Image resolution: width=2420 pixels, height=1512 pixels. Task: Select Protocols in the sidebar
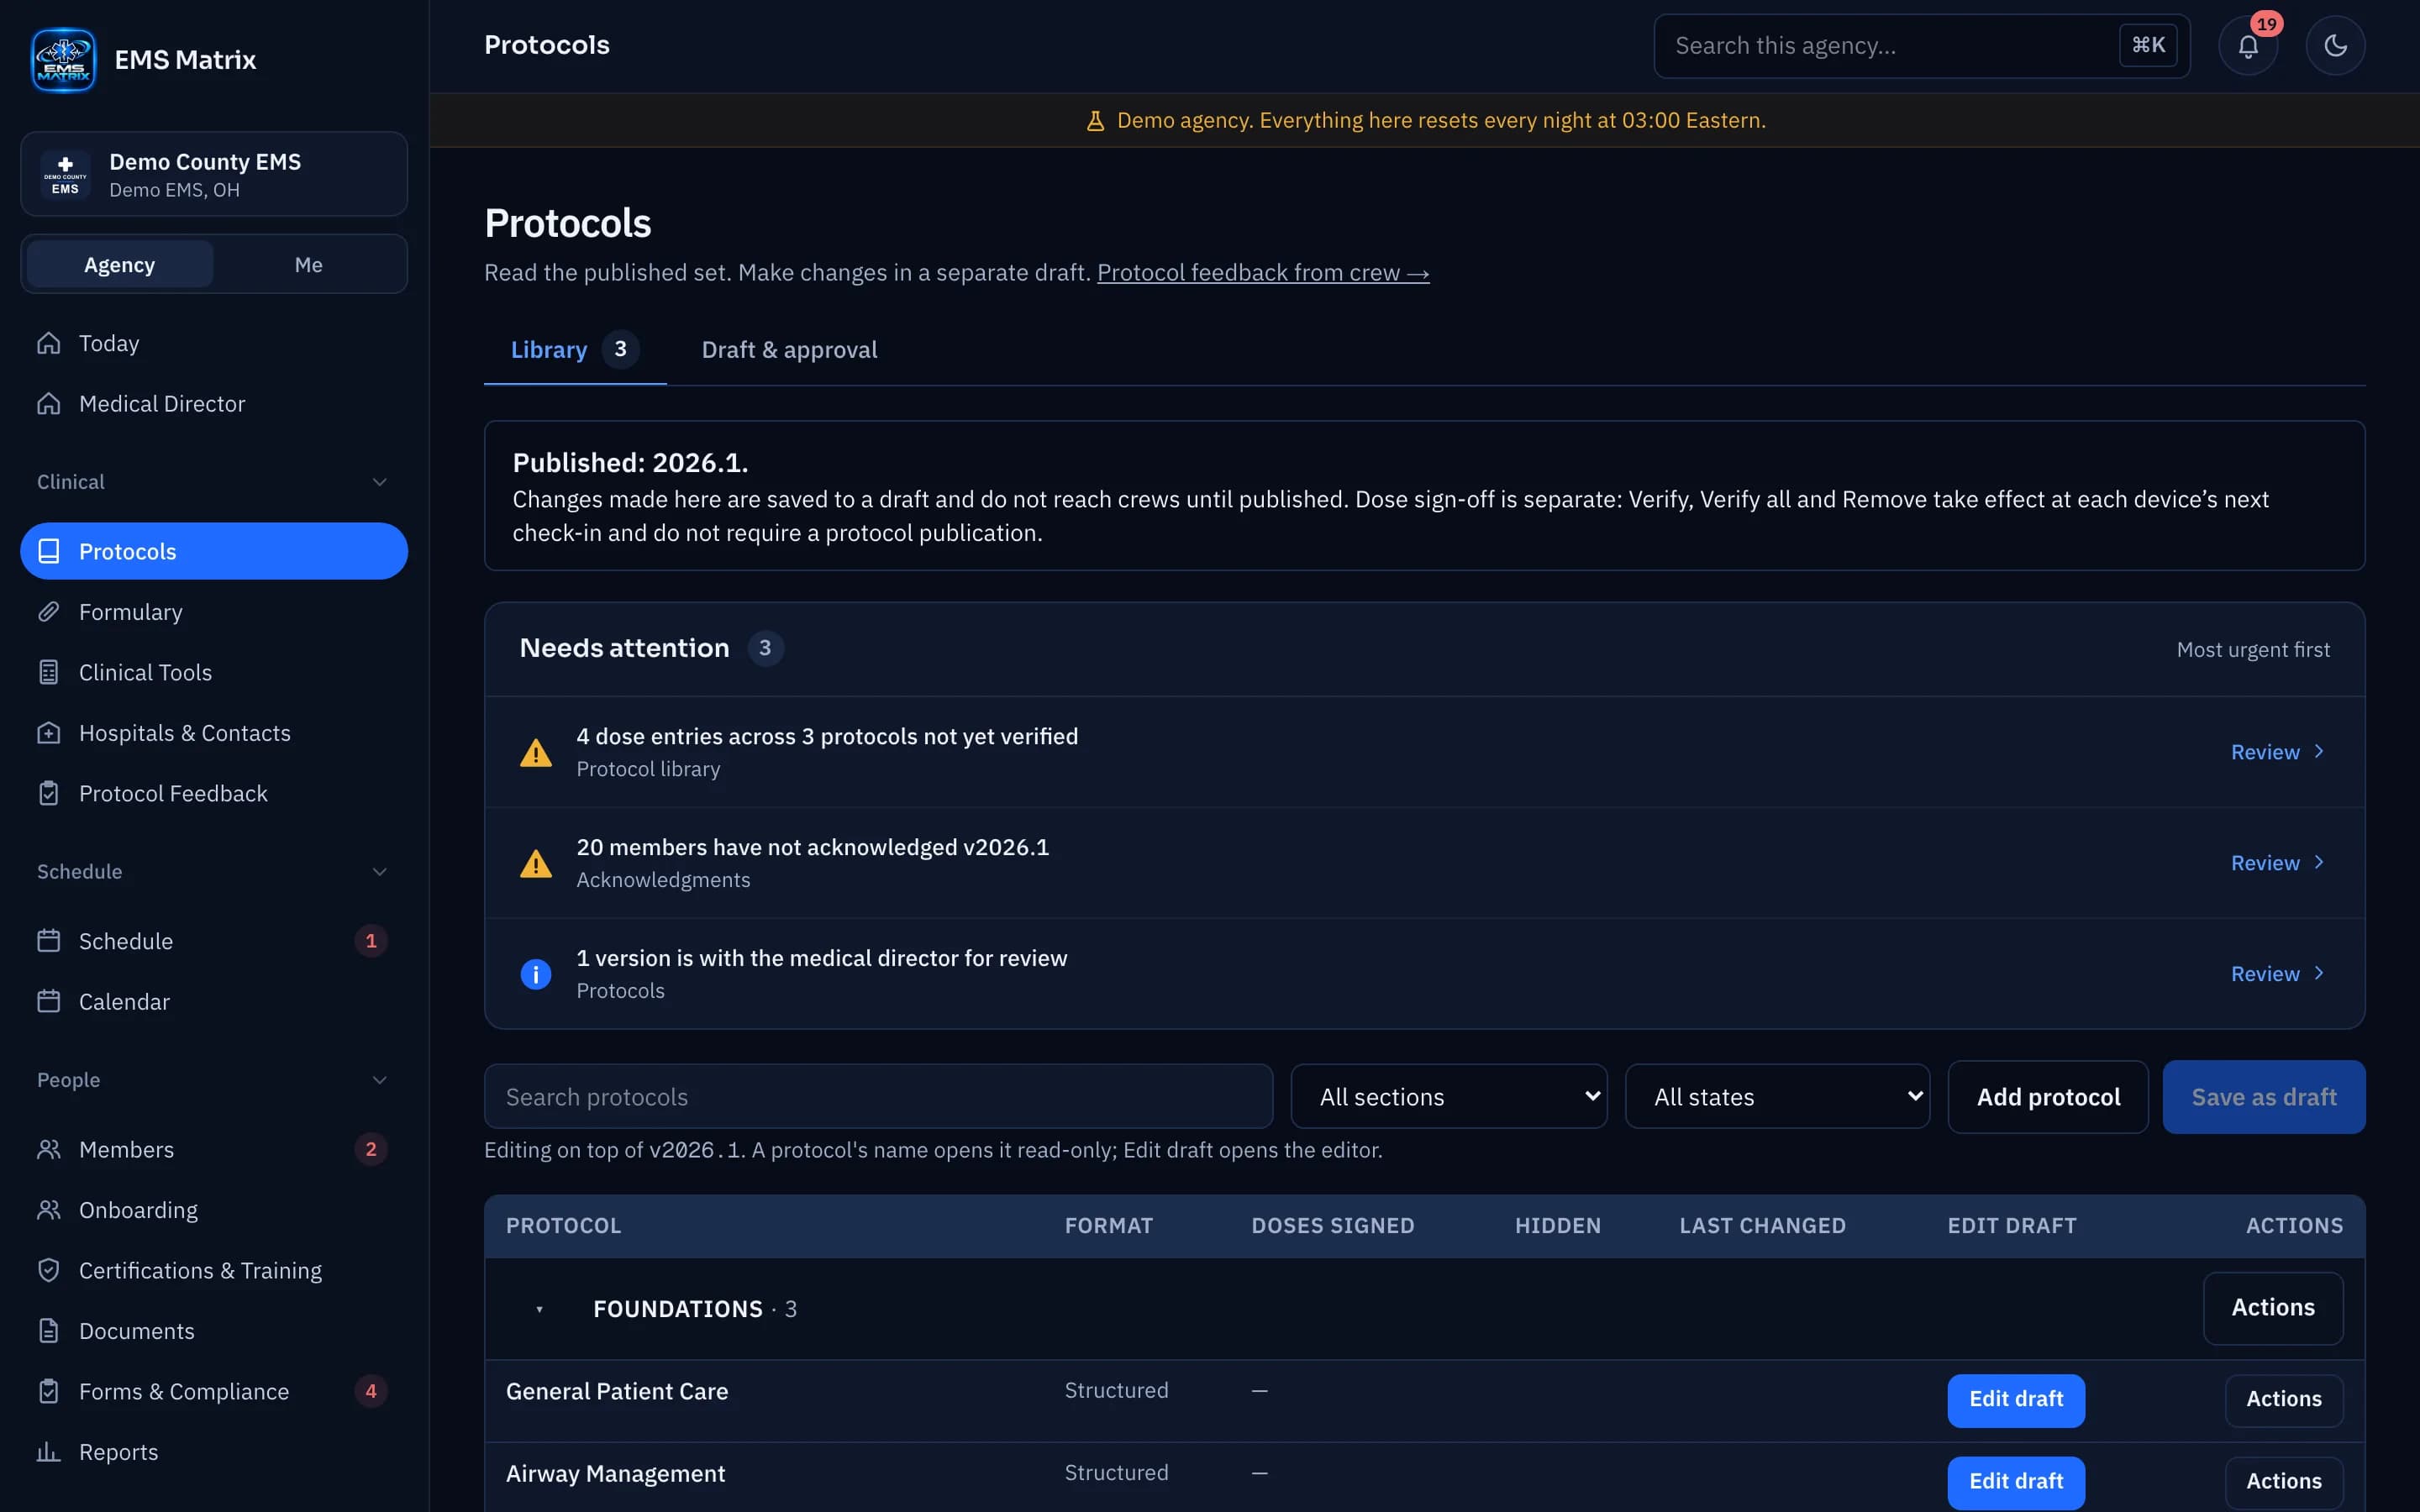(x=214, y=551)
